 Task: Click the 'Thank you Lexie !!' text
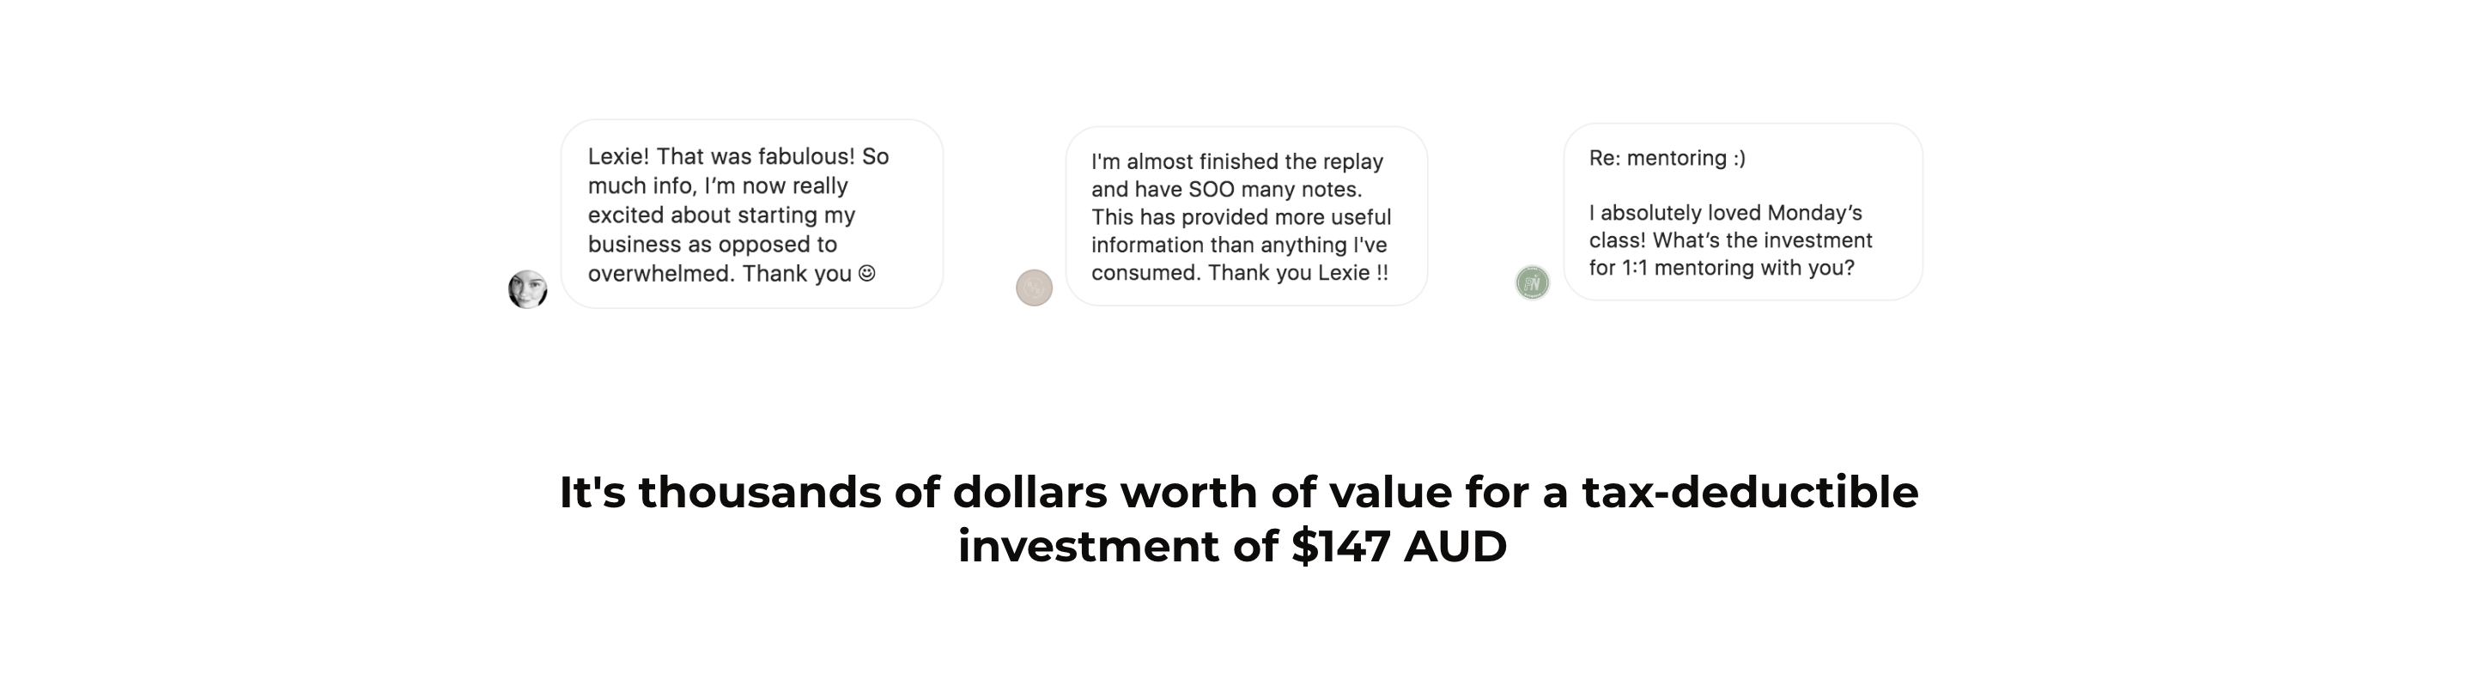1298,273
